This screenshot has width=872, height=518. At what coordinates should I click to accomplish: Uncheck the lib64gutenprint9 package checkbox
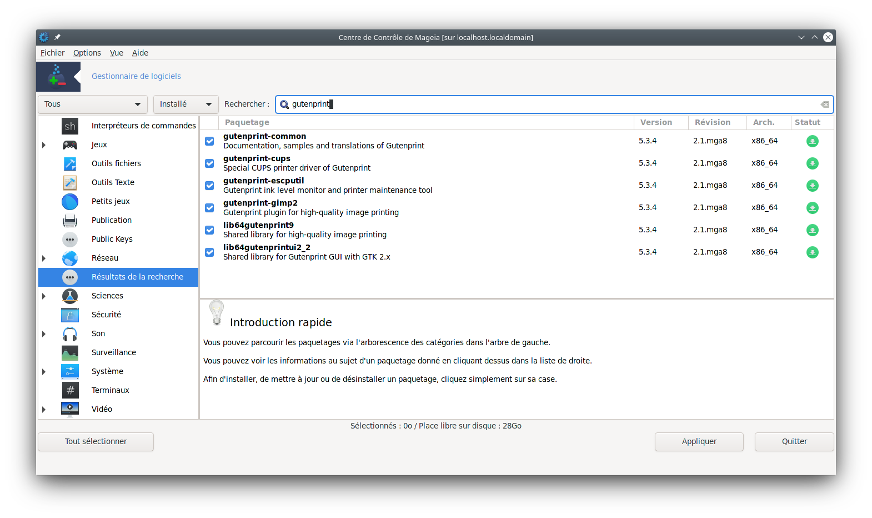click(x=209, y=230)
